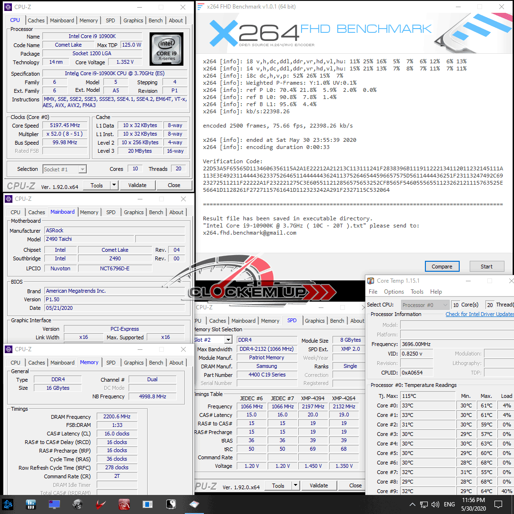This screenshot has height=514, width=514.
Task: Select Graphics tab in CPU-Z Mainboard window
Action: 134,212
